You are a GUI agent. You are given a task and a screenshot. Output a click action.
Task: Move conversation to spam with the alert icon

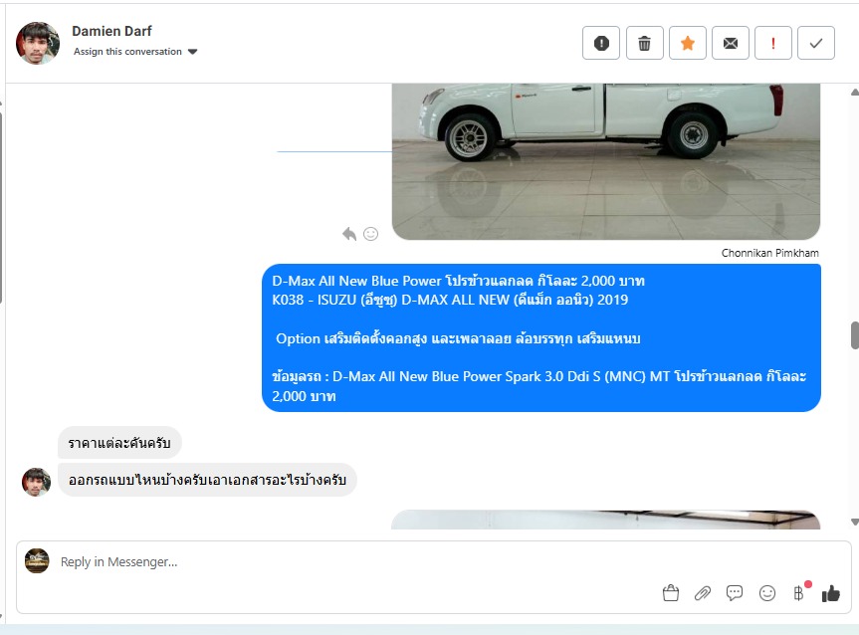pyautogui.click(x=601, y=43)
